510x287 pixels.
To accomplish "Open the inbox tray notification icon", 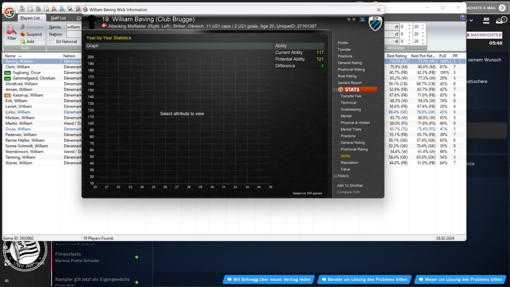I will click(x=499, y=20).
